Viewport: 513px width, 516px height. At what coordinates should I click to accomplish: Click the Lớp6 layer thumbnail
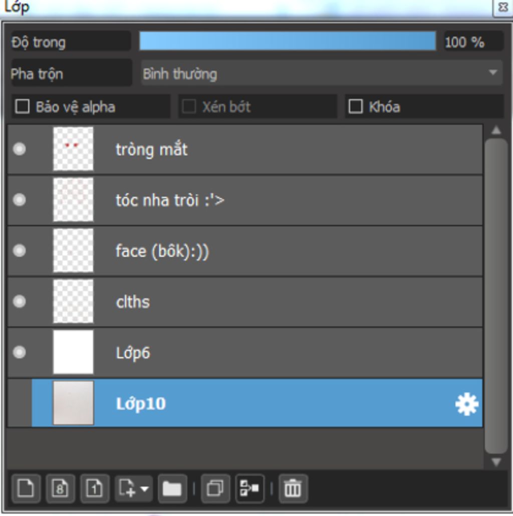73,352
